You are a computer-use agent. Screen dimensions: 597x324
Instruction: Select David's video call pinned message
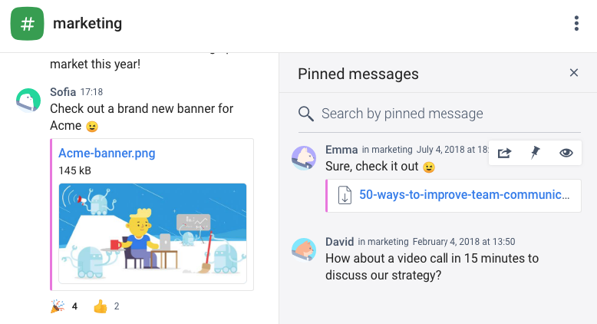click(x=432, y=266)
